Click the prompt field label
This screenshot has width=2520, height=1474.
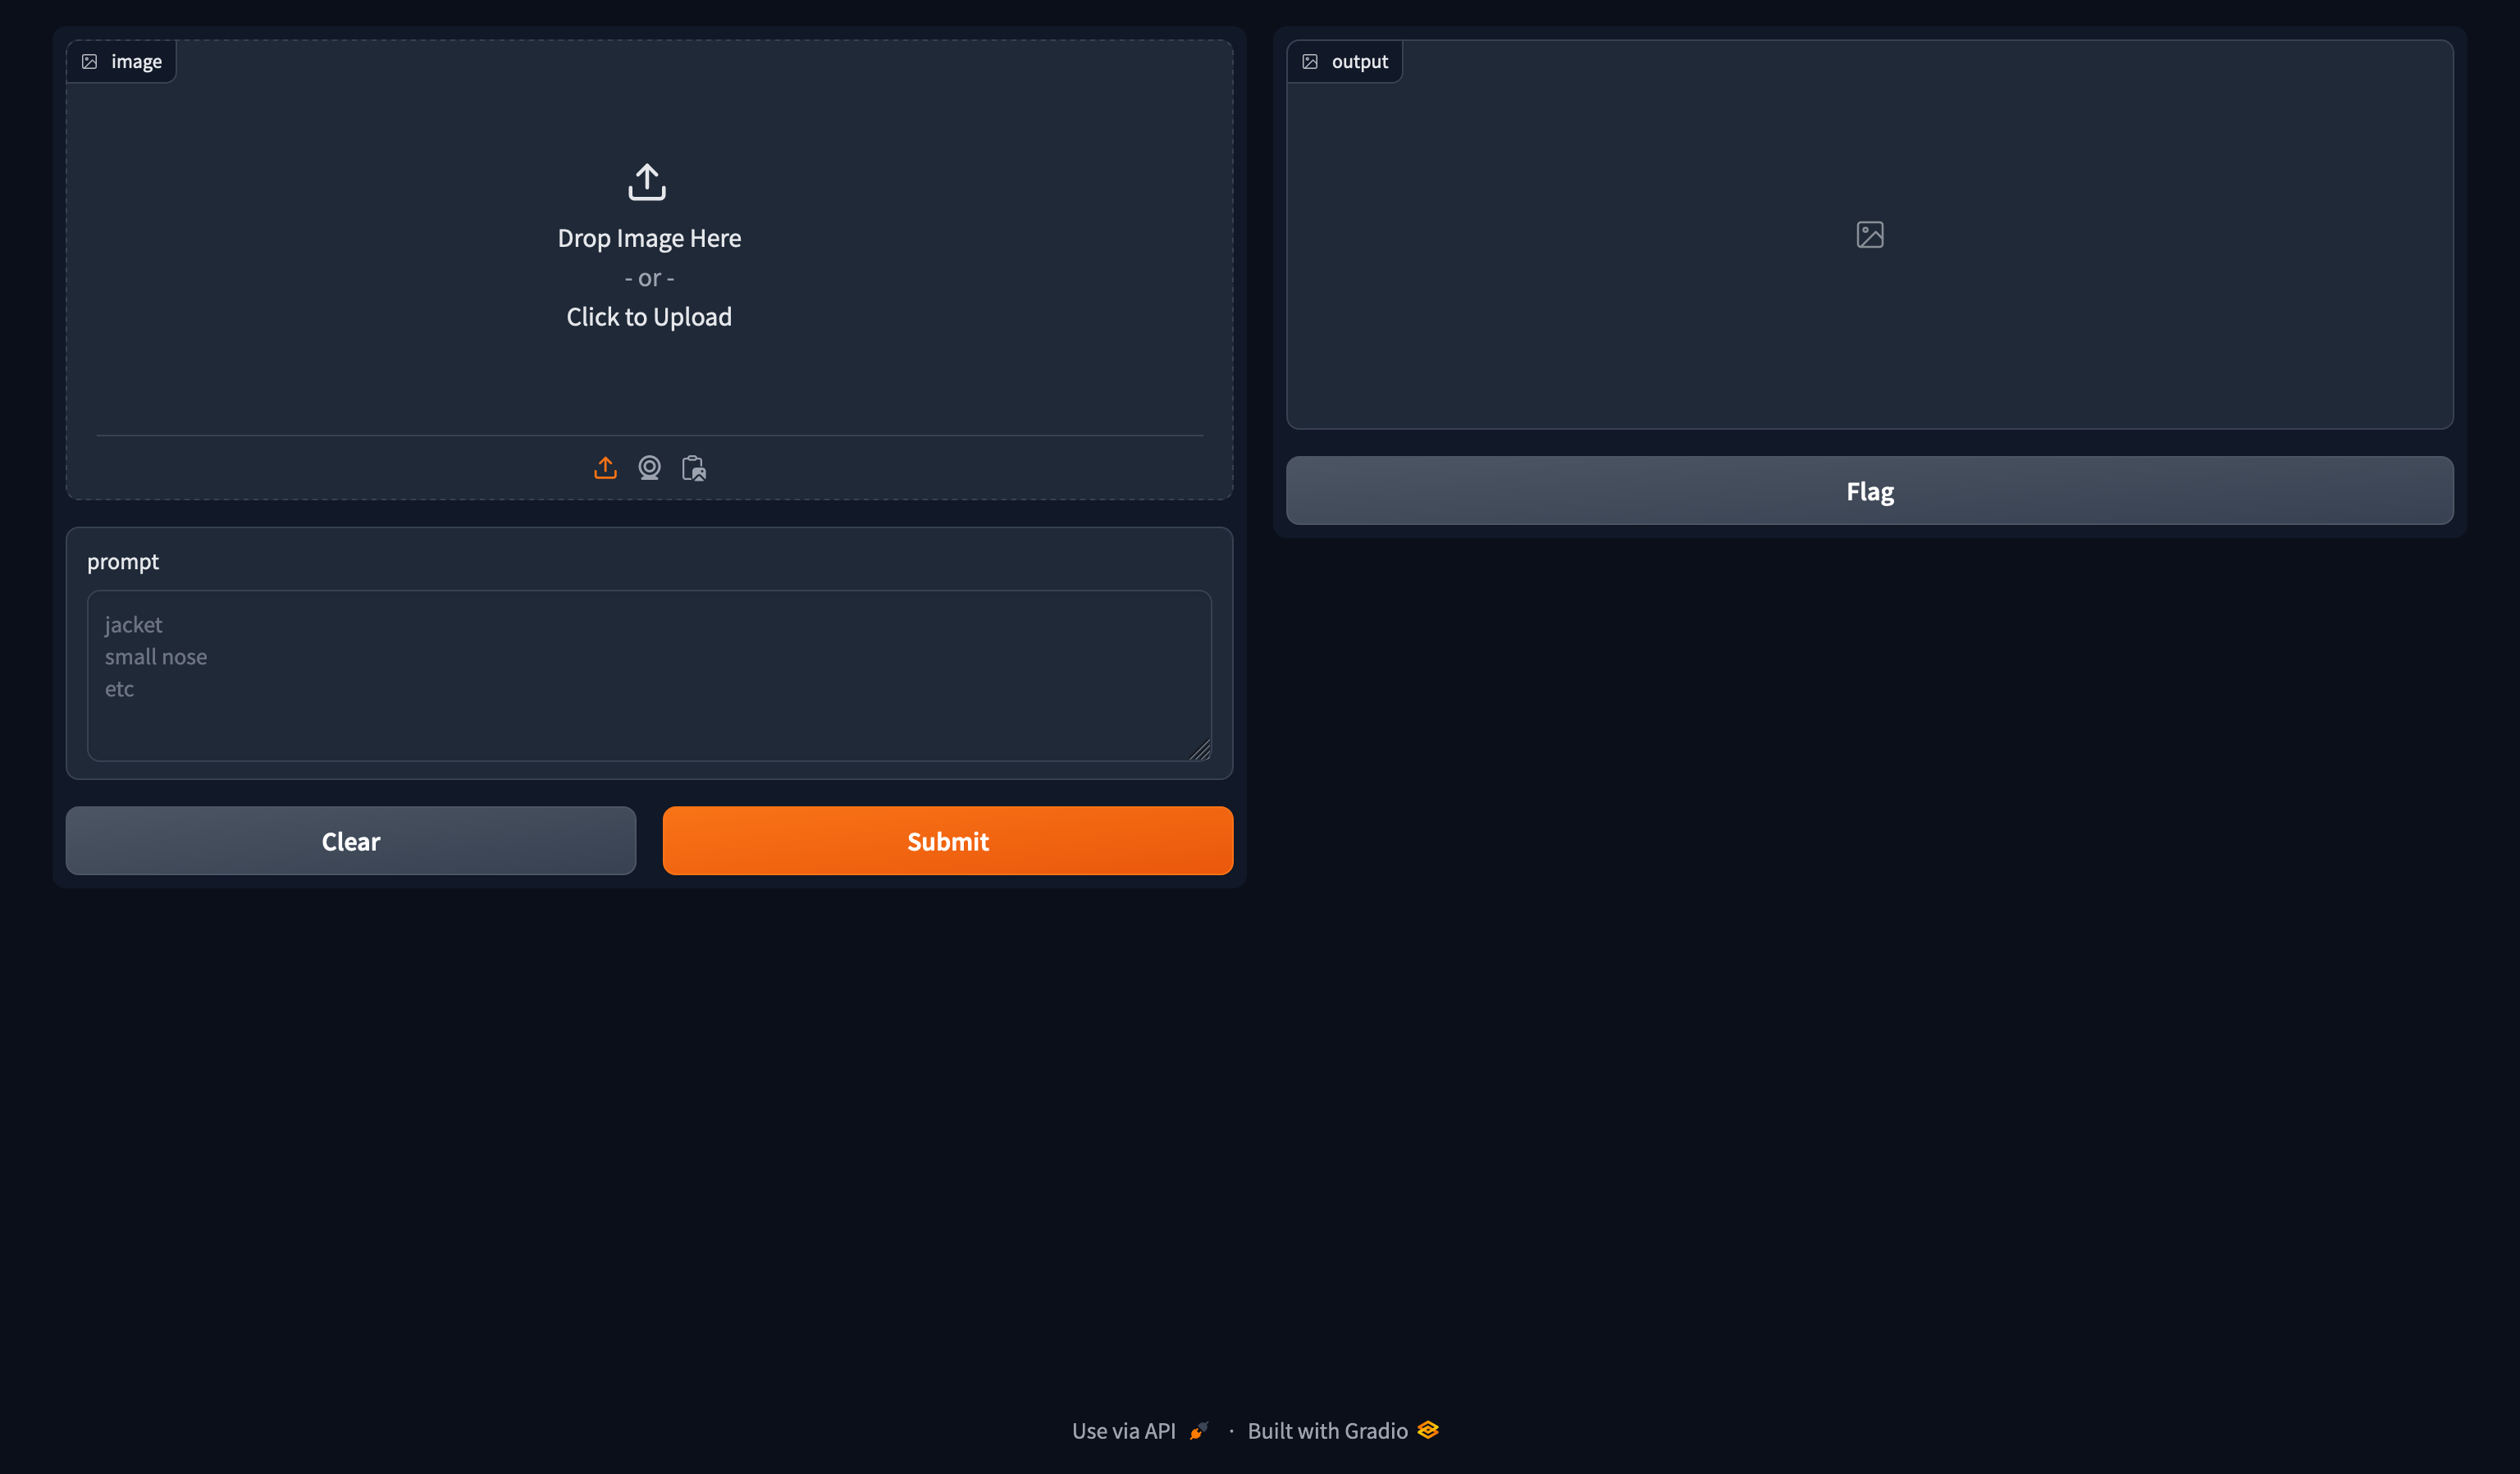pos(123,562)
